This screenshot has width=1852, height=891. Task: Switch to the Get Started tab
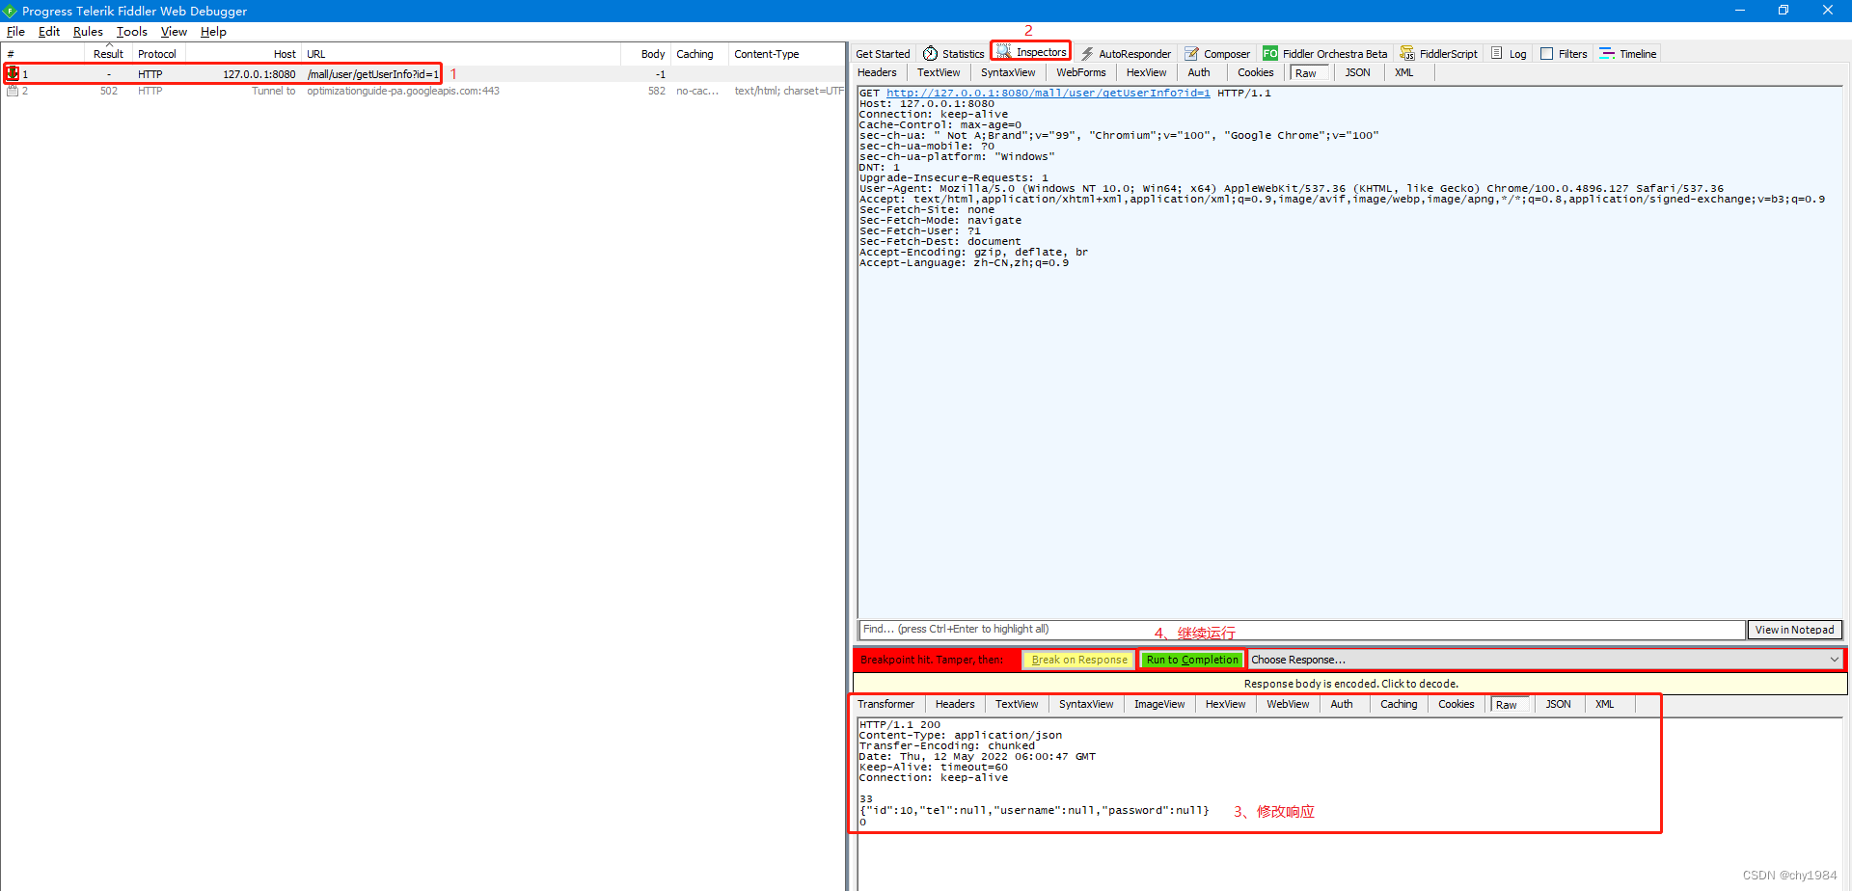pyautogui.click(x=883, y=54)
